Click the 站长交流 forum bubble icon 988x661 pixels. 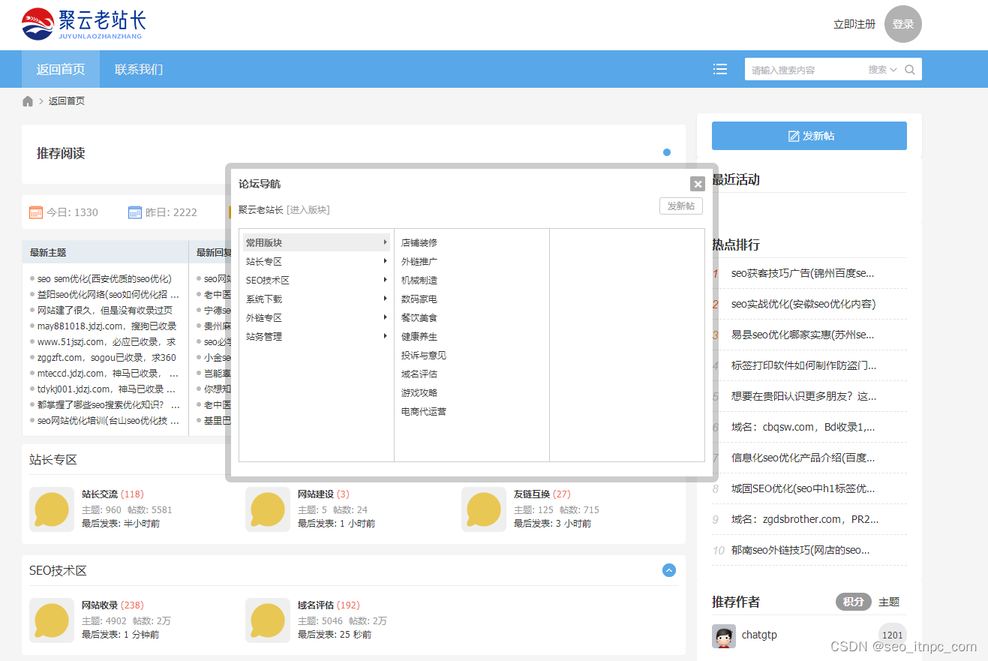click(x=52, y=509)
